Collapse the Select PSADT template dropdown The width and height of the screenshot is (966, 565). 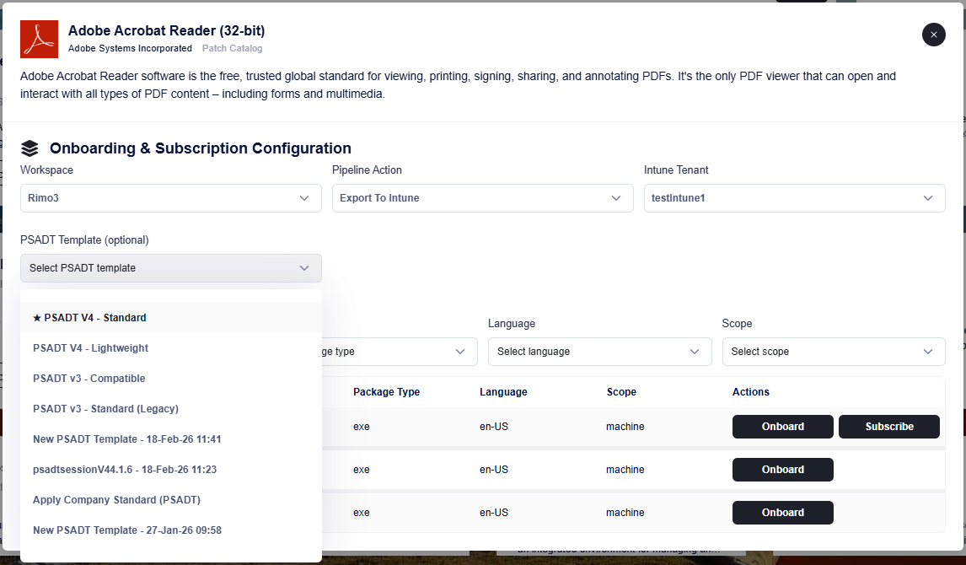pyautogui.click(x=170, y=268)
